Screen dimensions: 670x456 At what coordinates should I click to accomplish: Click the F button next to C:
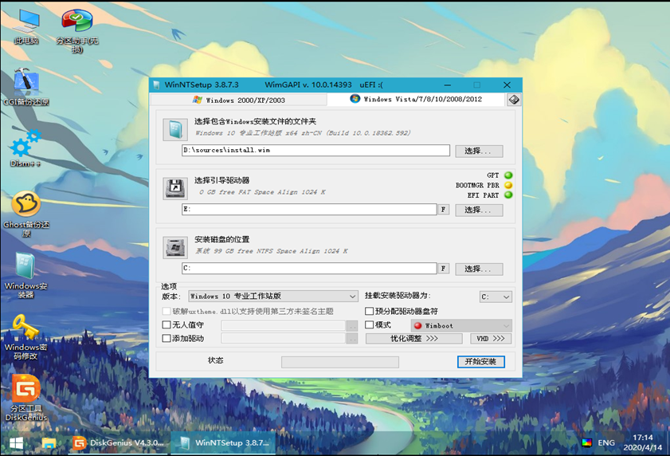tap(443, 269)
